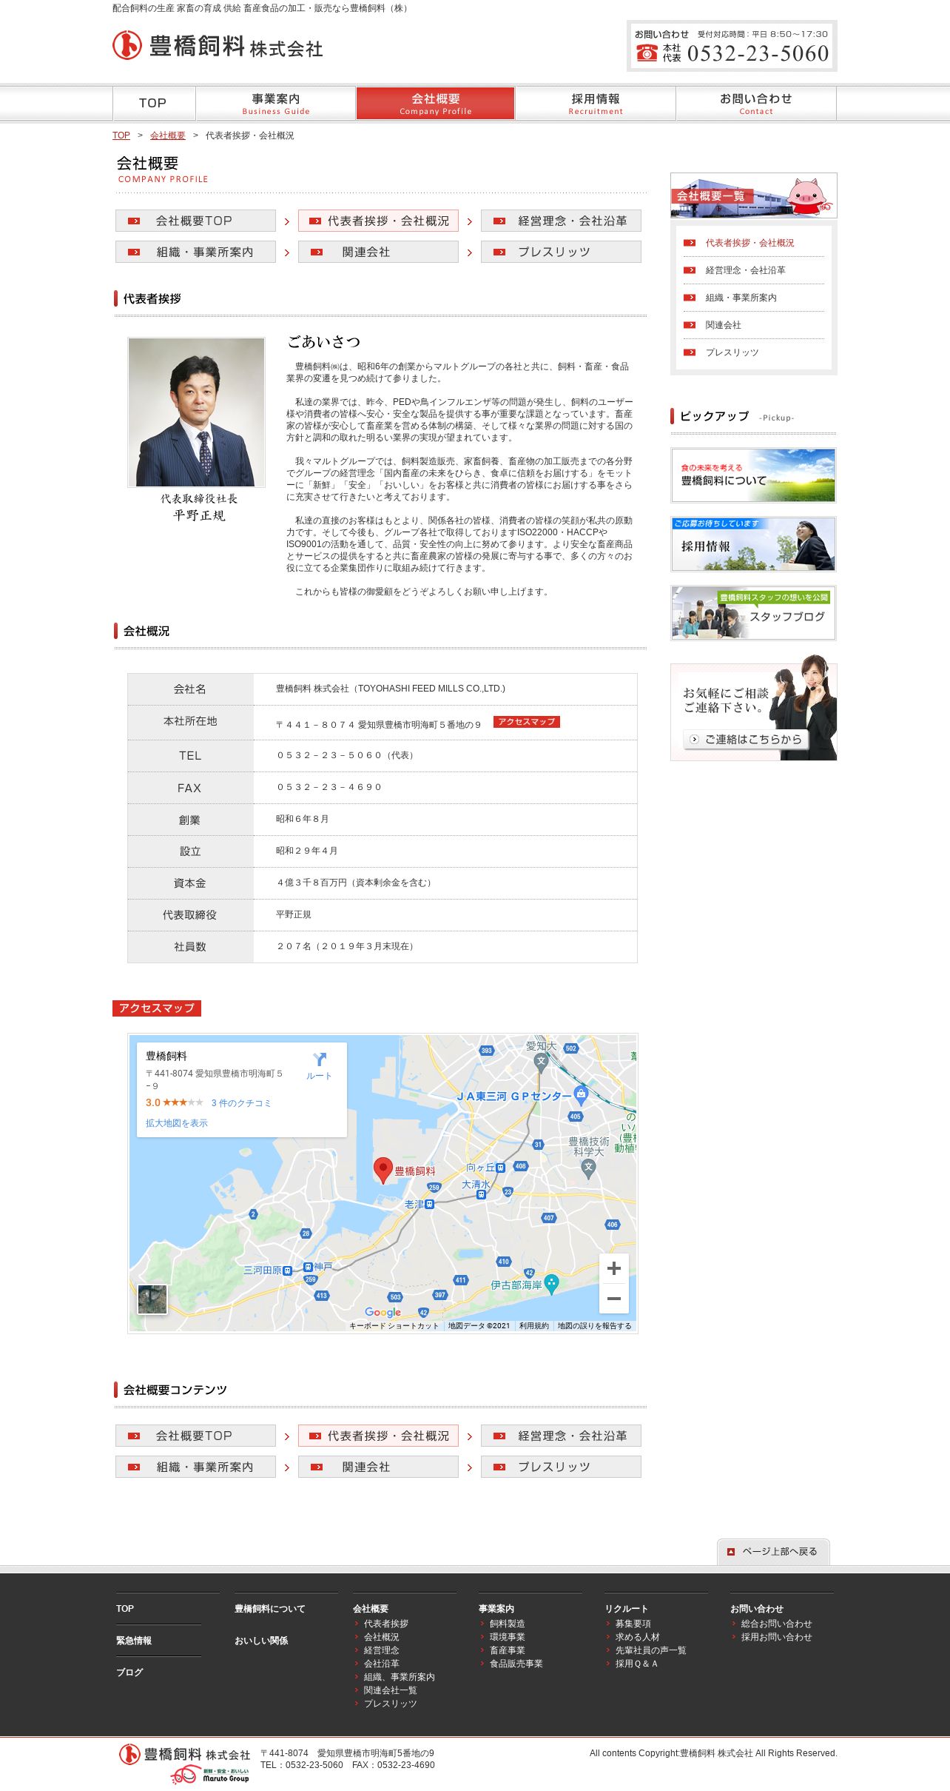Click ページ上部へ戻る back-to-top button
950x1791 pixels.
tap(773, 1552)
